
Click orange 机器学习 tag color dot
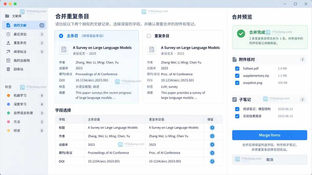(8, 95)
